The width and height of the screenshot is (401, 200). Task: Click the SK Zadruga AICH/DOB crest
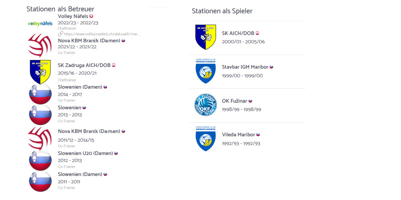tap(40, 72)
